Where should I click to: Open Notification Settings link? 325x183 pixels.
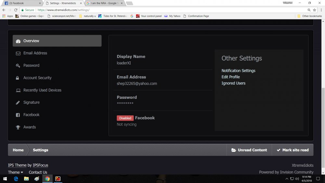coord(238,71)
